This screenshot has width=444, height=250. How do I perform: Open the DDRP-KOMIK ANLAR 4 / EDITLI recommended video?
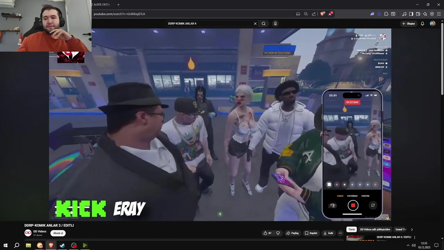pos(394,237)
